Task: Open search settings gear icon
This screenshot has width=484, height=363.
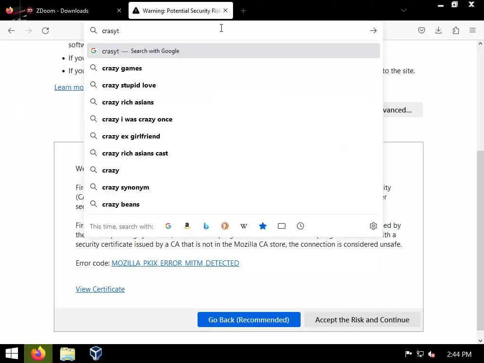Action: coord(373,226)
